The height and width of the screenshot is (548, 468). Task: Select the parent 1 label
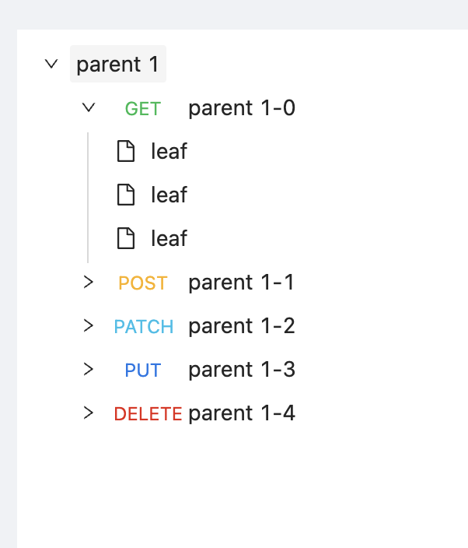(118, 64)
